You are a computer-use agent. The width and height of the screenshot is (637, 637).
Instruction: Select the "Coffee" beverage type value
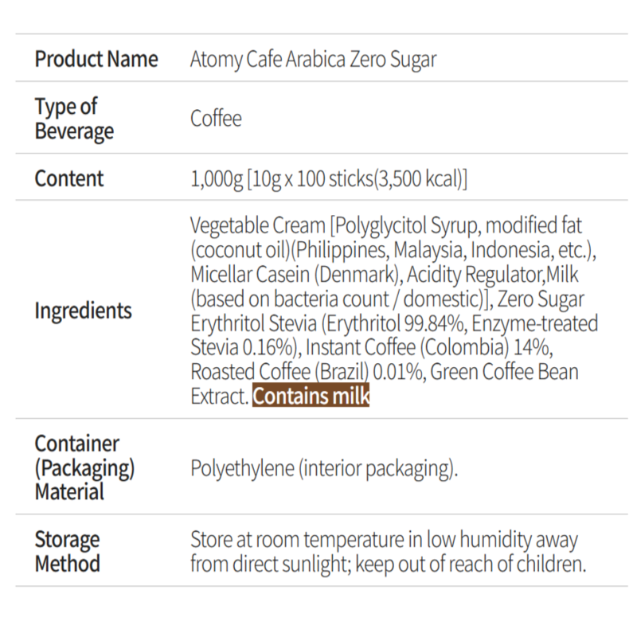click(x=216, y=119)
